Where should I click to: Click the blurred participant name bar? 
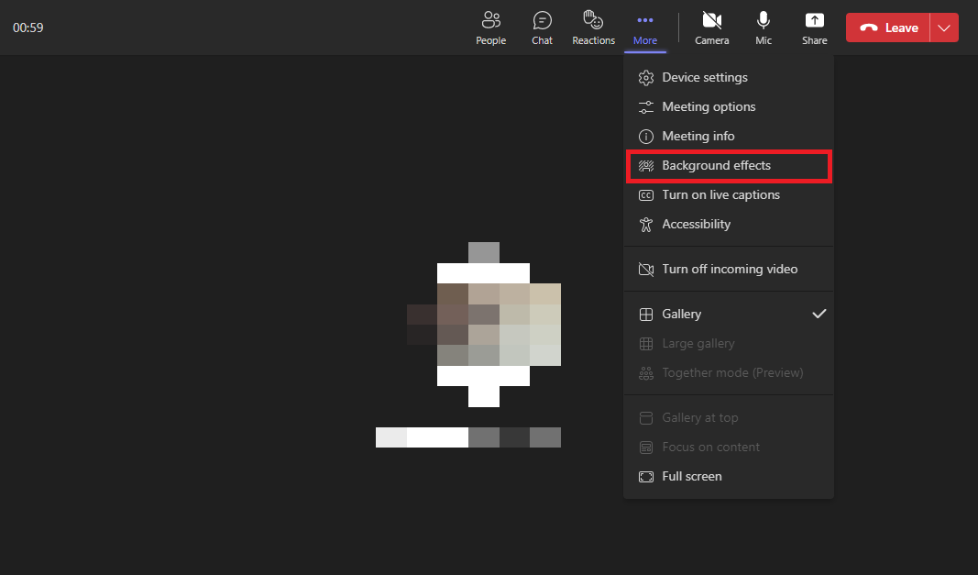click(x=467, y=437)
